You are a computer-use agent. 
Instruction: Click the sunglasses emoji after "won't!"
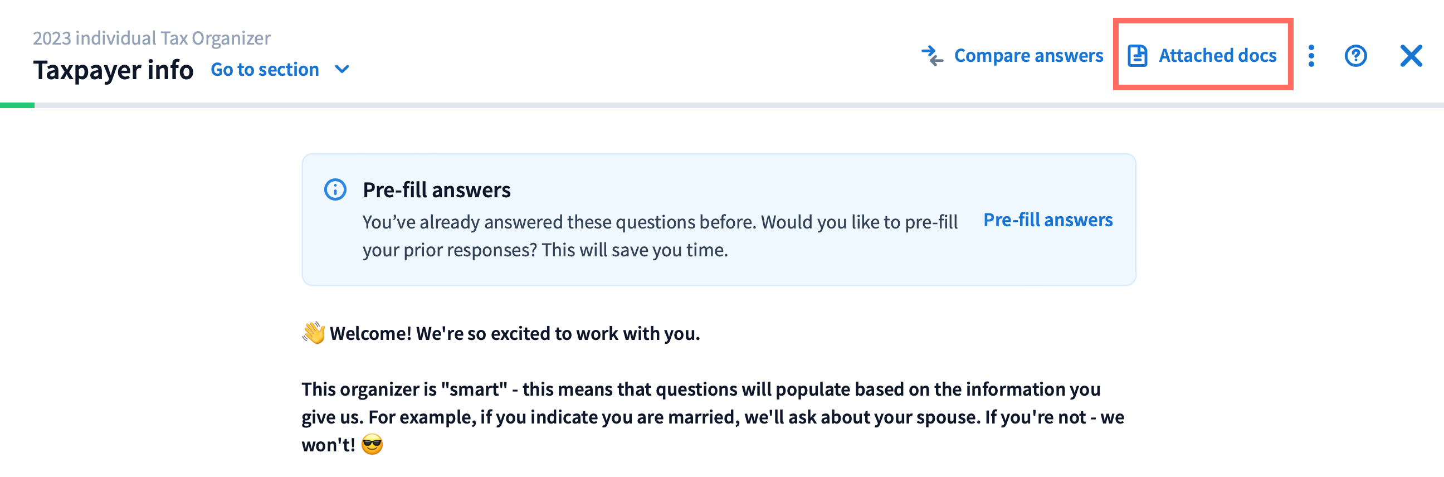click(372, 445)
